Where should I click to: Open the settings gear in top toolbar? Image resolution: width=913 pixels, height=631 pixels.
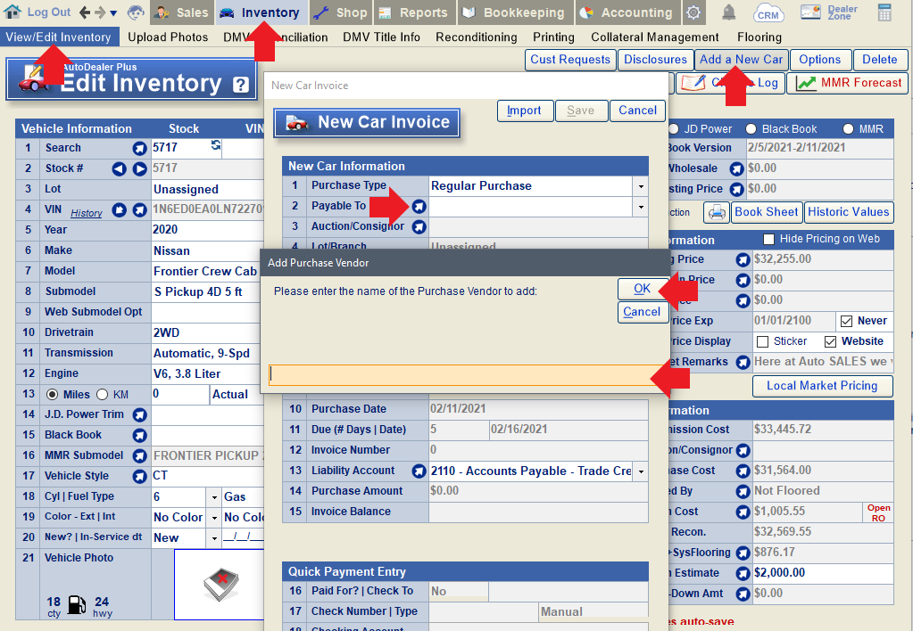click(693, 12)
